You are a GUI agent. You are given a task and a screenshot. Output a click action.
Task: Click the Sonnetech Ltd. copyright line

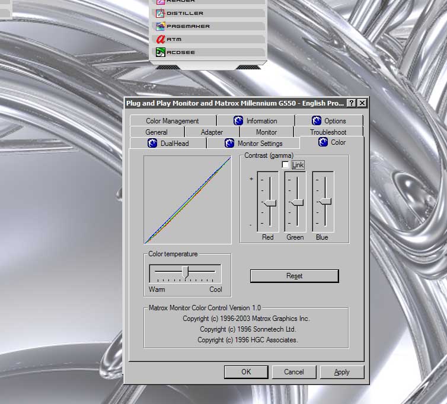coord(248,329)
